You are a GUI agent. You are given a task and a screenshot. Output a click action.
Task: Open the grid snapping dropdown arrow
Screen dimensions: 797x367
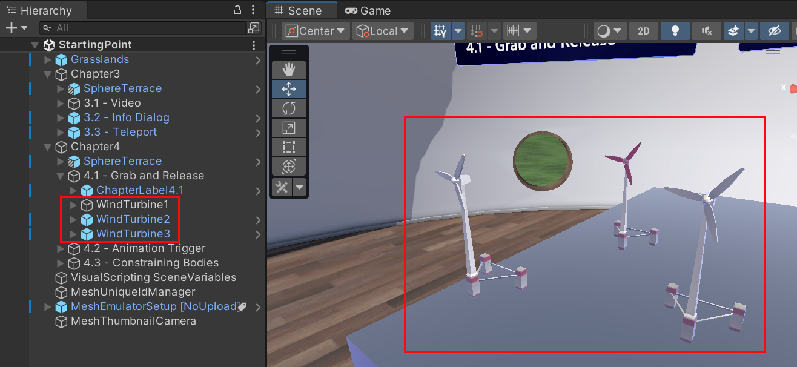pyautogui.click(x=495, y=31)
